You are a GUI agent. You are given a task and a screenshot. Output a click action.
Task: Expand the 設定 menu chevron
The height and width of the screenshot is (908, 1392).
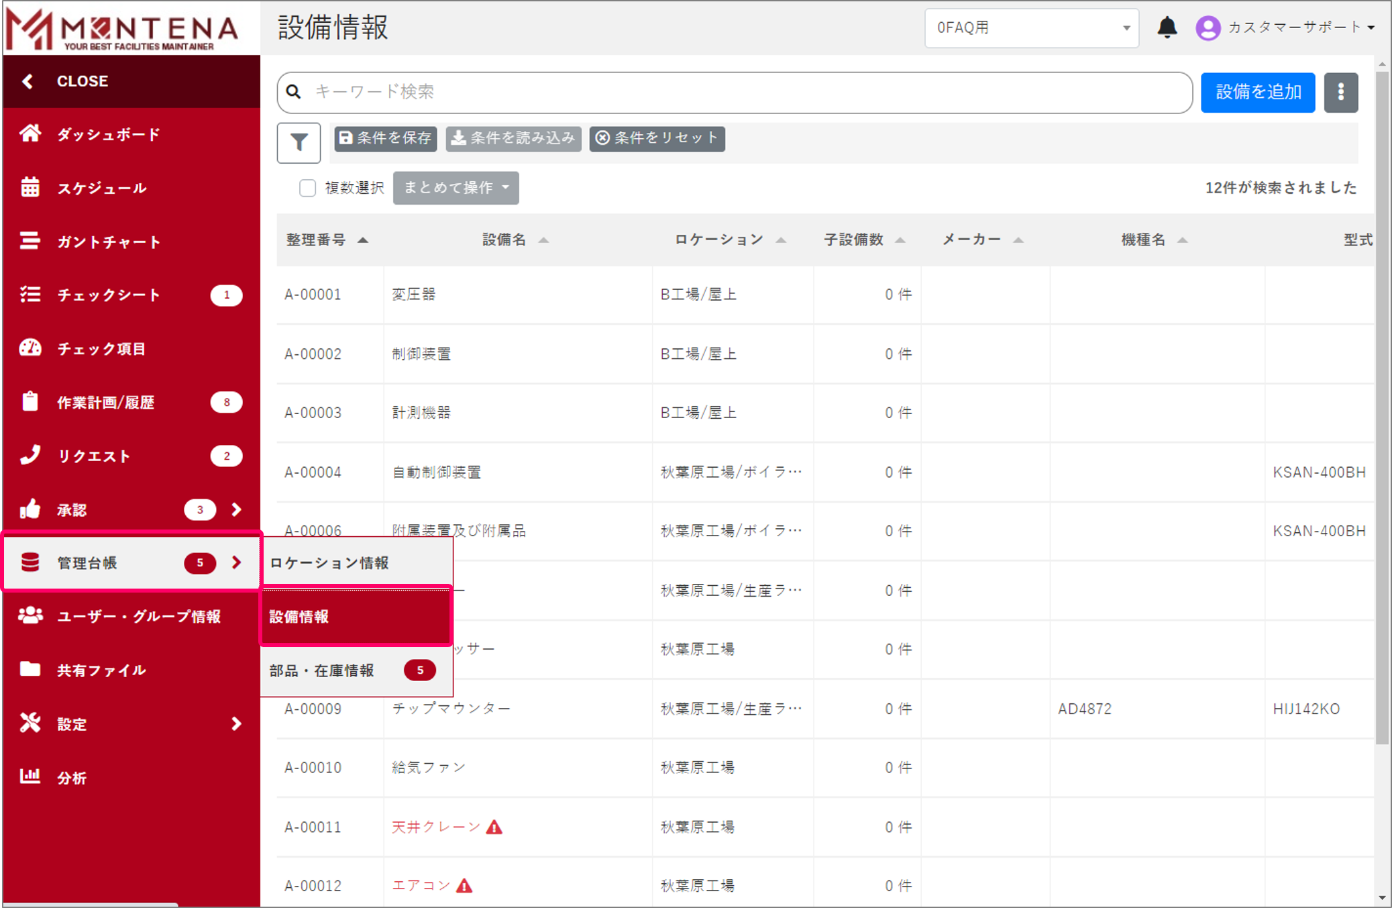pyautogui.click(x=236, y=723)
